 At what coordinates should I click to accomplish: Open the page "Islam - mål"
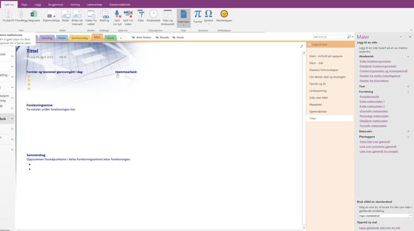coord(316,63)
